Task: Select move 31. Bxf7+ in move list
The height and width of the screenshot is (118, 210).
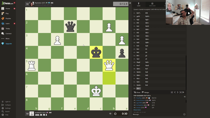Action: tap(138, 13)
